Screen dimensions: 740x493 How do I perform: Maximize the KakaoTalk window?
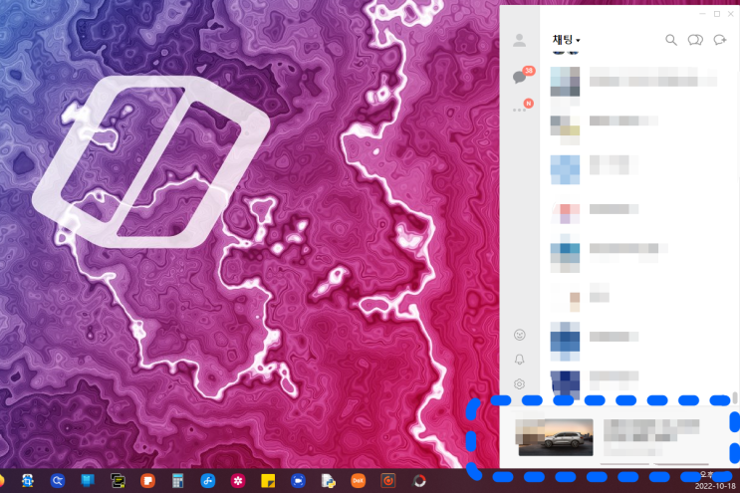pyautogui.click(x=717, y=14)
